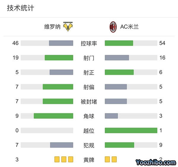Viewport: 178px width, 167px height.
Task: Click Verona's green blocked shots bar
Action: [58, 101]
